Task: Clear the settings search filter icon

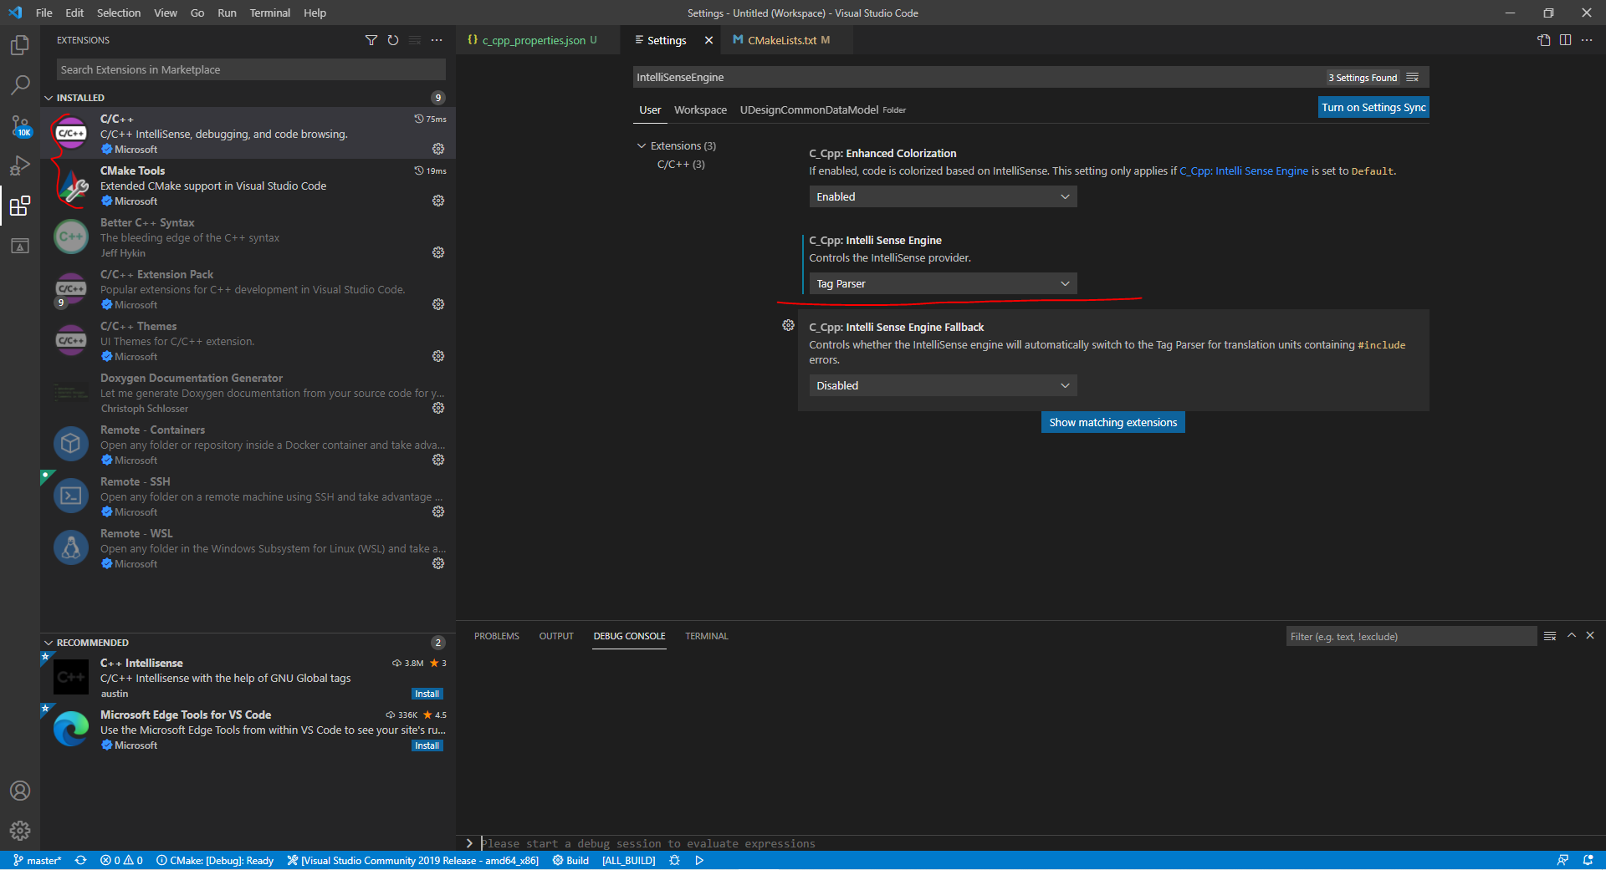Action: click(x=1413, y=77)
